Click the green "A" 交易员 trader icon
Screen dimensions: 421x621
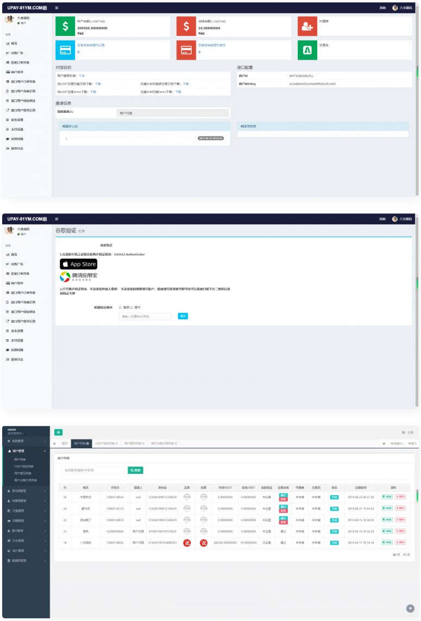(x=307, y=50)
